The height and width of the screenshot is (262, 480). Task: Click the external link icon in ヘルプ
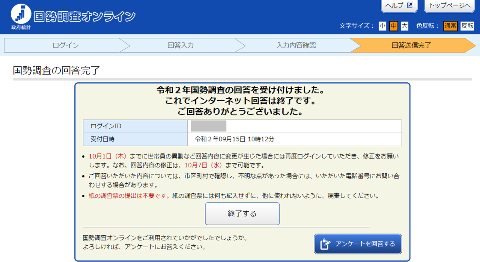point(410,5)
